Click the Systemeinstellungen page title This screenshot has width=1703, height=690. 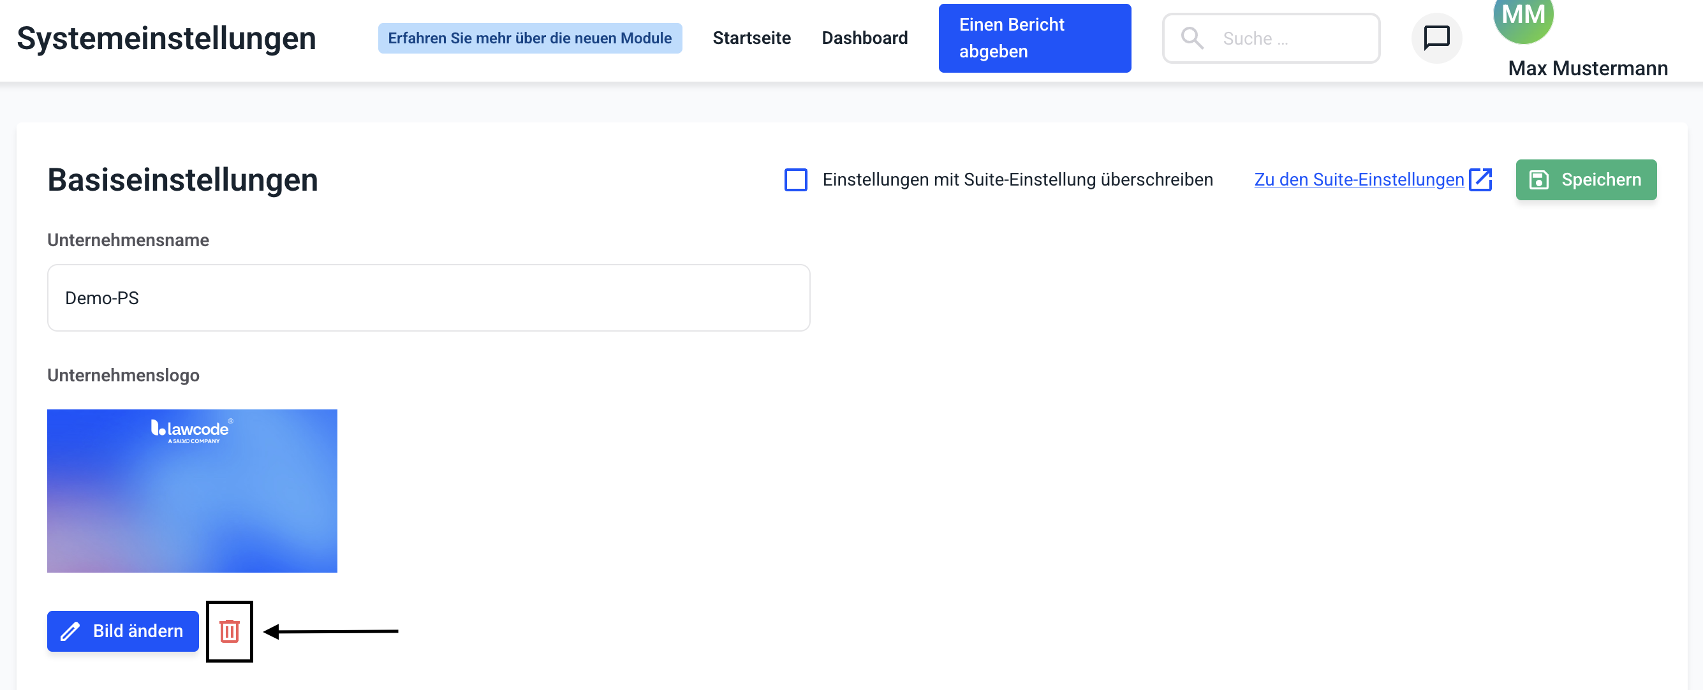(166, 38)
